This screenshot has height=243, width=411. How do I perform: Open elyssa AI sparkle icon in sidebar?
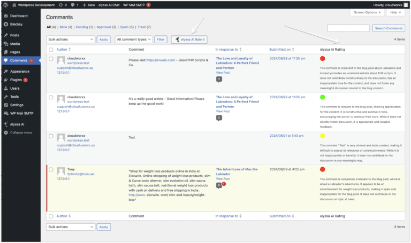coord(6,124)
